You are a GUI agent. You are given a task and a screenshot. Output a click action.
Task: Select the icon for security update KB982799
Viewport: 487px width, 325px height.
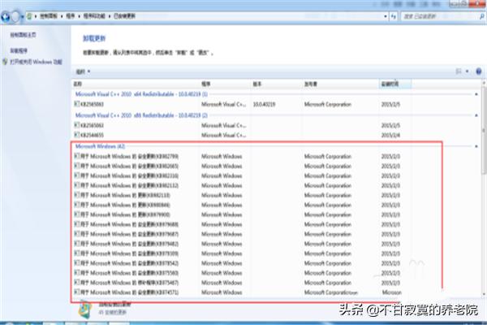tap(77, 155)
